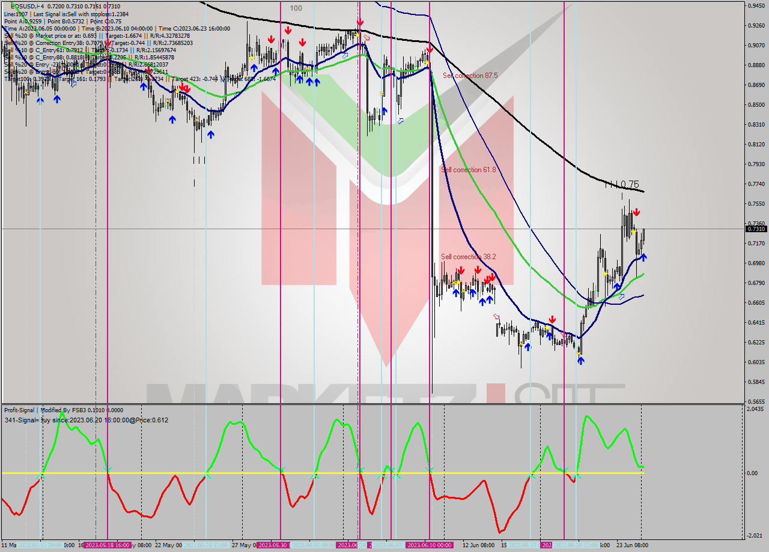The image size is (769, 552).
Task: Click the -2.021 indicator scale value
Action: tap(756, 536)
